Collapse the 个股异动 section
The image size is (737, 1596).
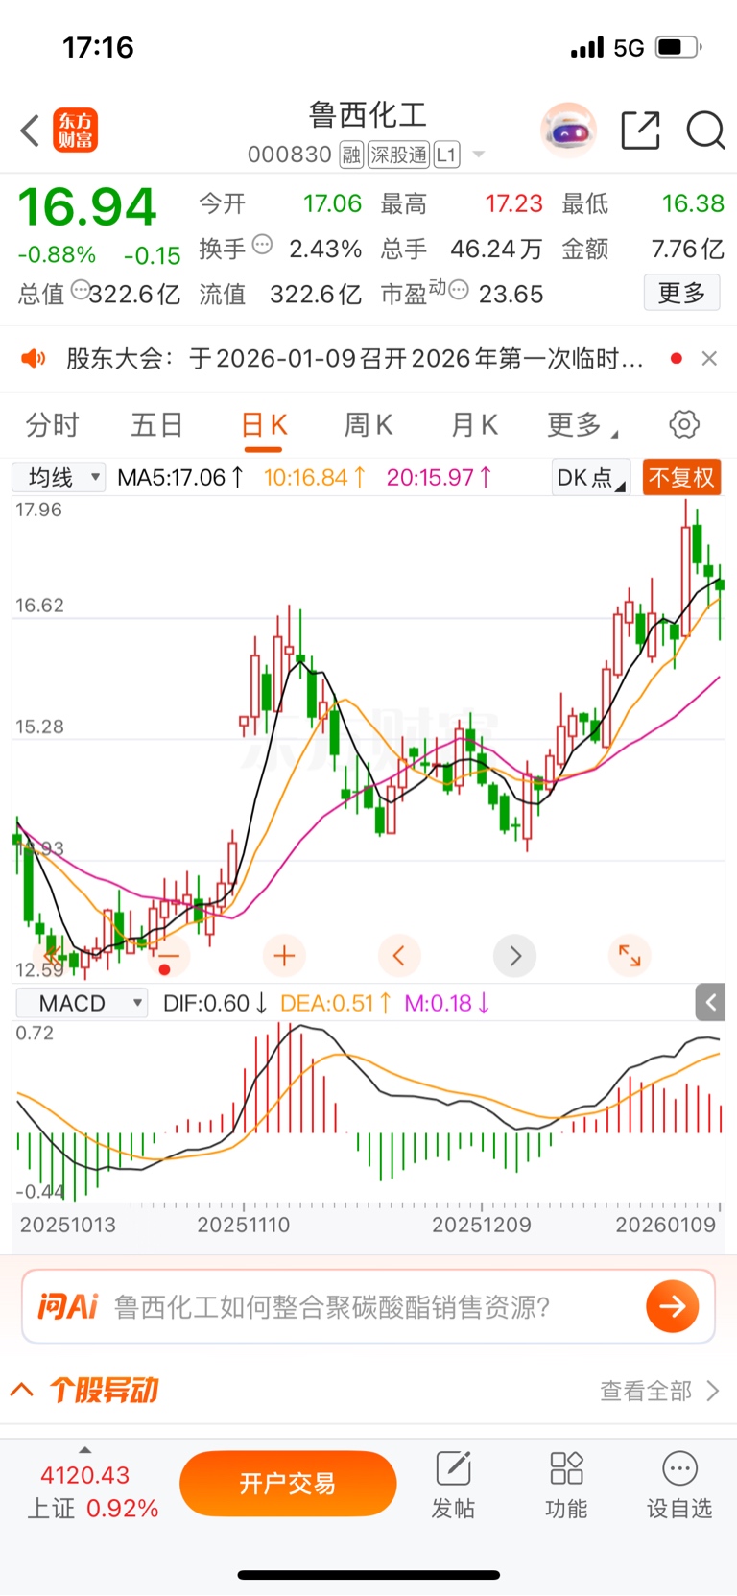(22, 1390)
